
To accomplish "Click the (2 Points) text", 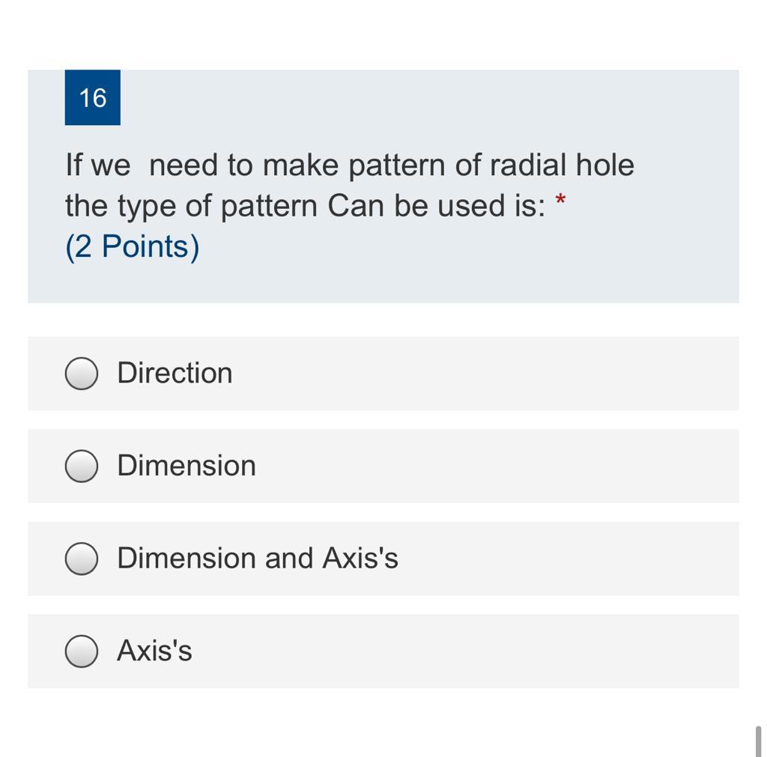I will (x=132, y=246).
